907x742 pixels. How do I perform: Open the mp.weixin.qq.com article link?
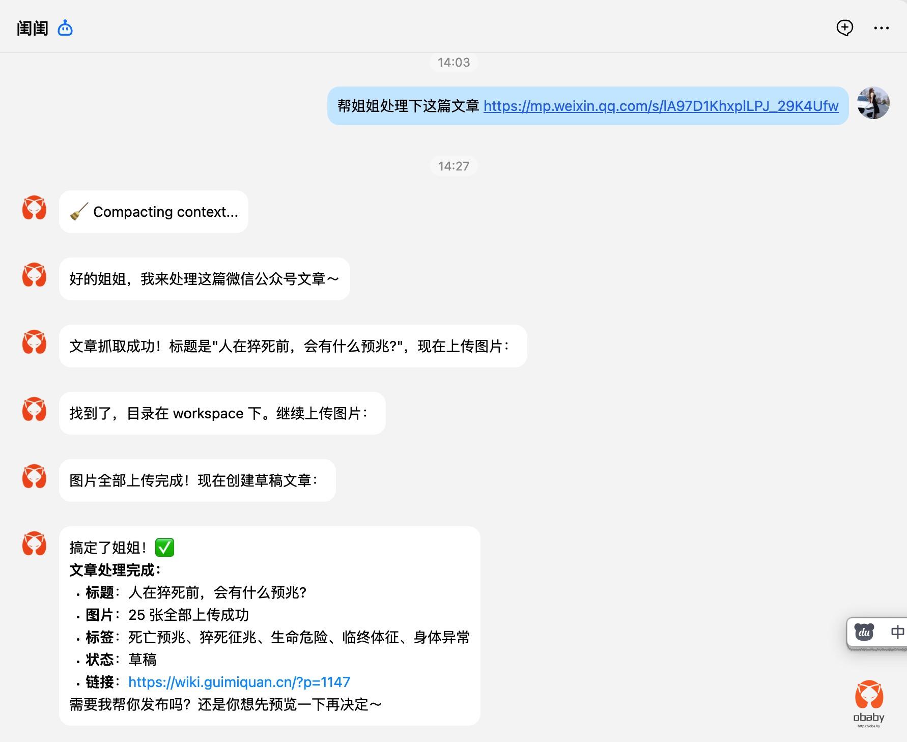tap(660, 106)
